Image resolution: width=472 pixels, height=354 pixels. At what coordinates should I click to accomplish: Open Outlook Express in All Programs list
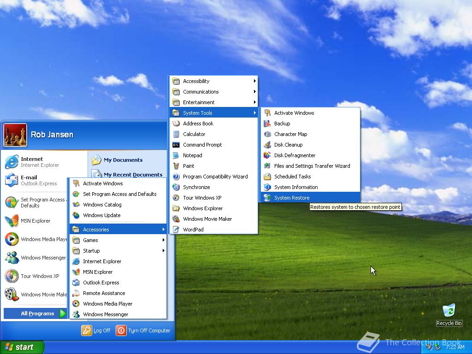118,283
